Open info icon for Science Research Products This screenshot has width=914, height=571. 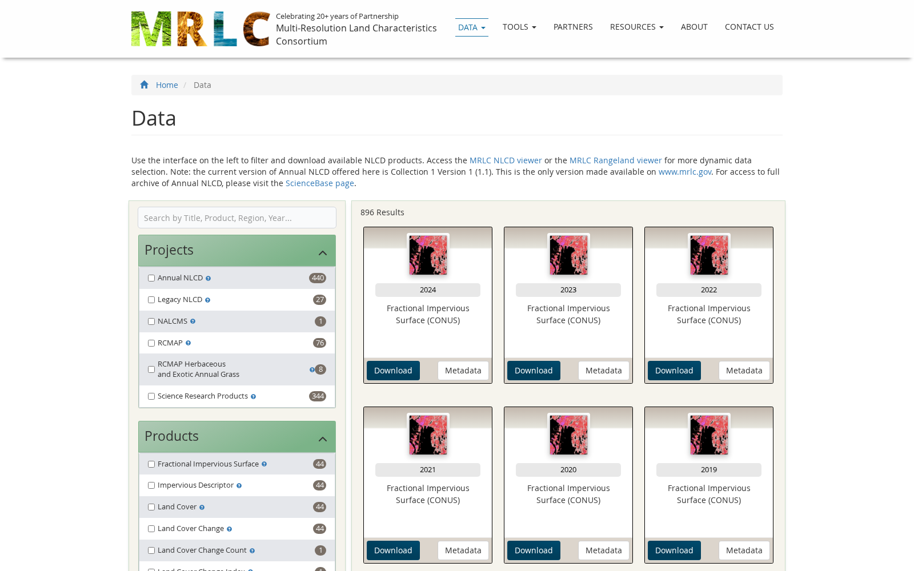coord(253,397)
